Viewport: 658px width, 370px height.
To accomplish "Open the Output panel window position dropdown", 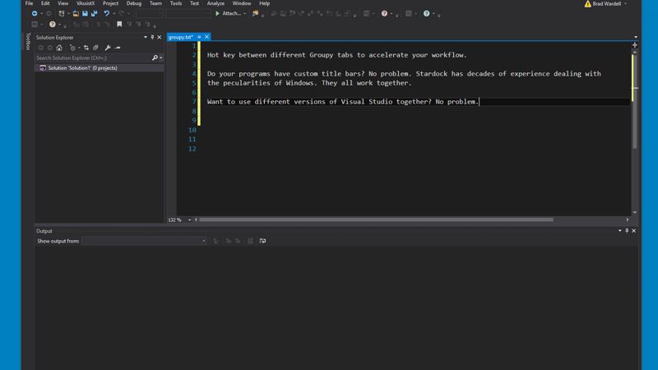I will pyautogui.click(x=620, y=231).
